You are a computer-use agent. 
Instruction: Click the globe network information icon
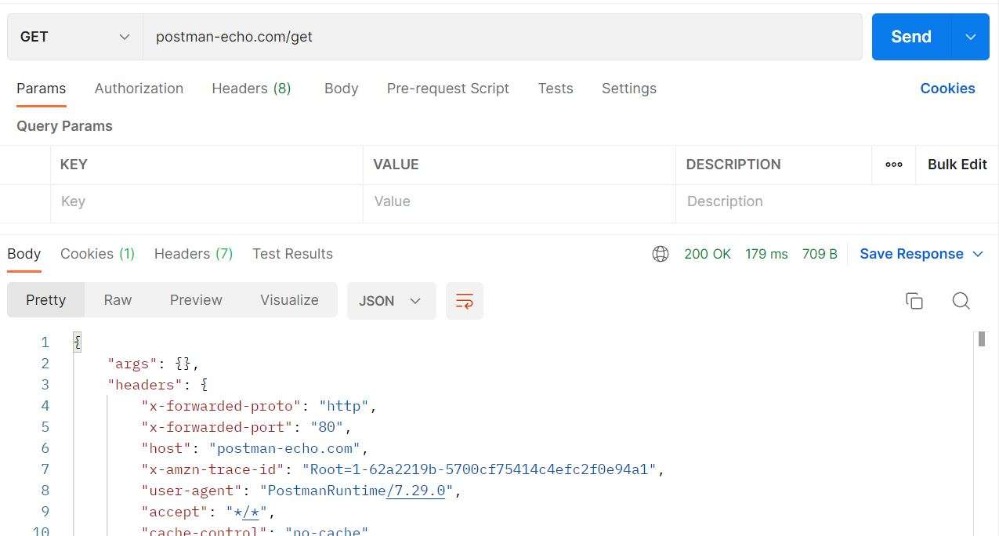coord(660,253)
